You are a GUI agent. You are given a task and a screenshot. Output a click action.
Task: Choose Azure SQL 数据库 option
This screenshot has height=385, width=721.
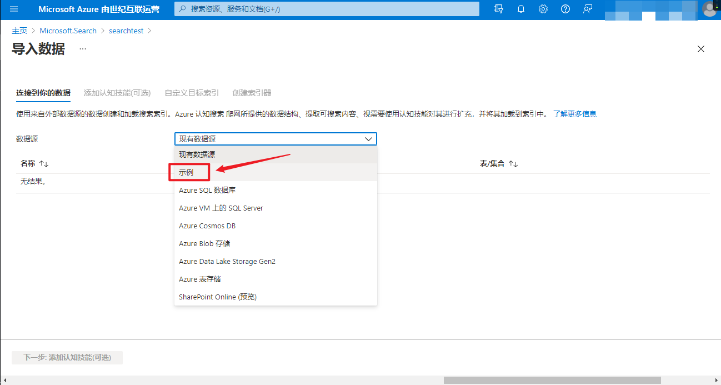pyautogui.click(x=276, y=190)
